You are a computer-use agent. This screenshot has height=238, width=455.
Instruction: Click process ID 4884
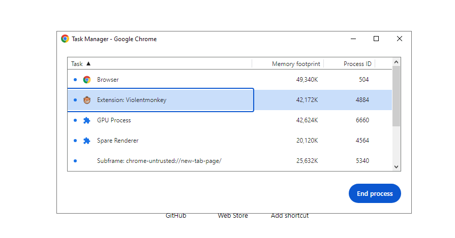point(362,100)
